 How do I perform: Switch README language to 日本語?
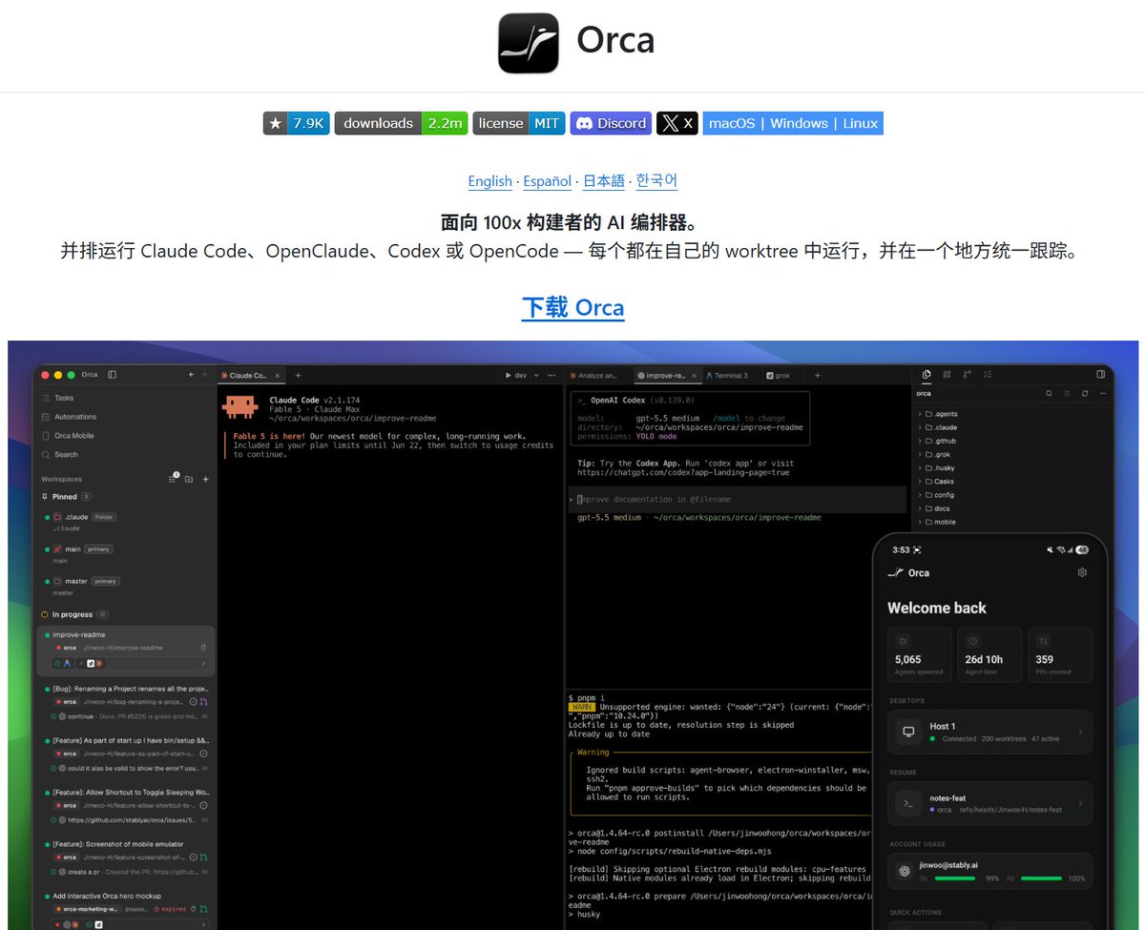[x=604, y=181]
